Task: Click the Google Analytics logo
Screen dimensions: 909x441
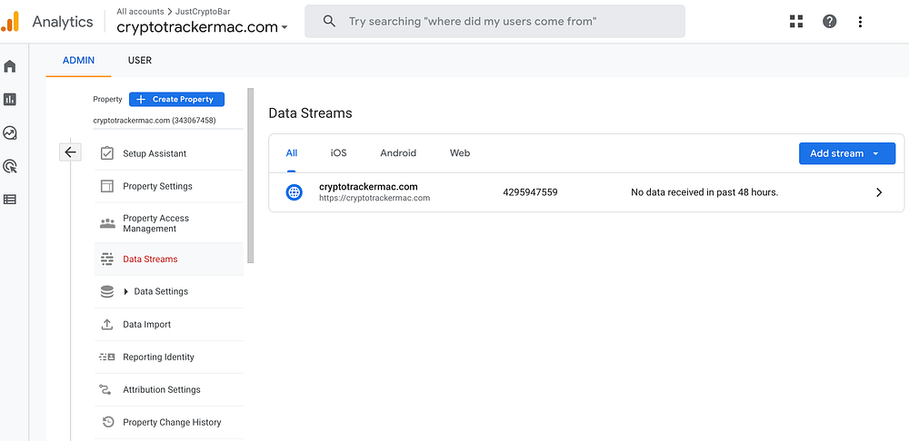Action: pyautogui.click(x=11, y=21)
